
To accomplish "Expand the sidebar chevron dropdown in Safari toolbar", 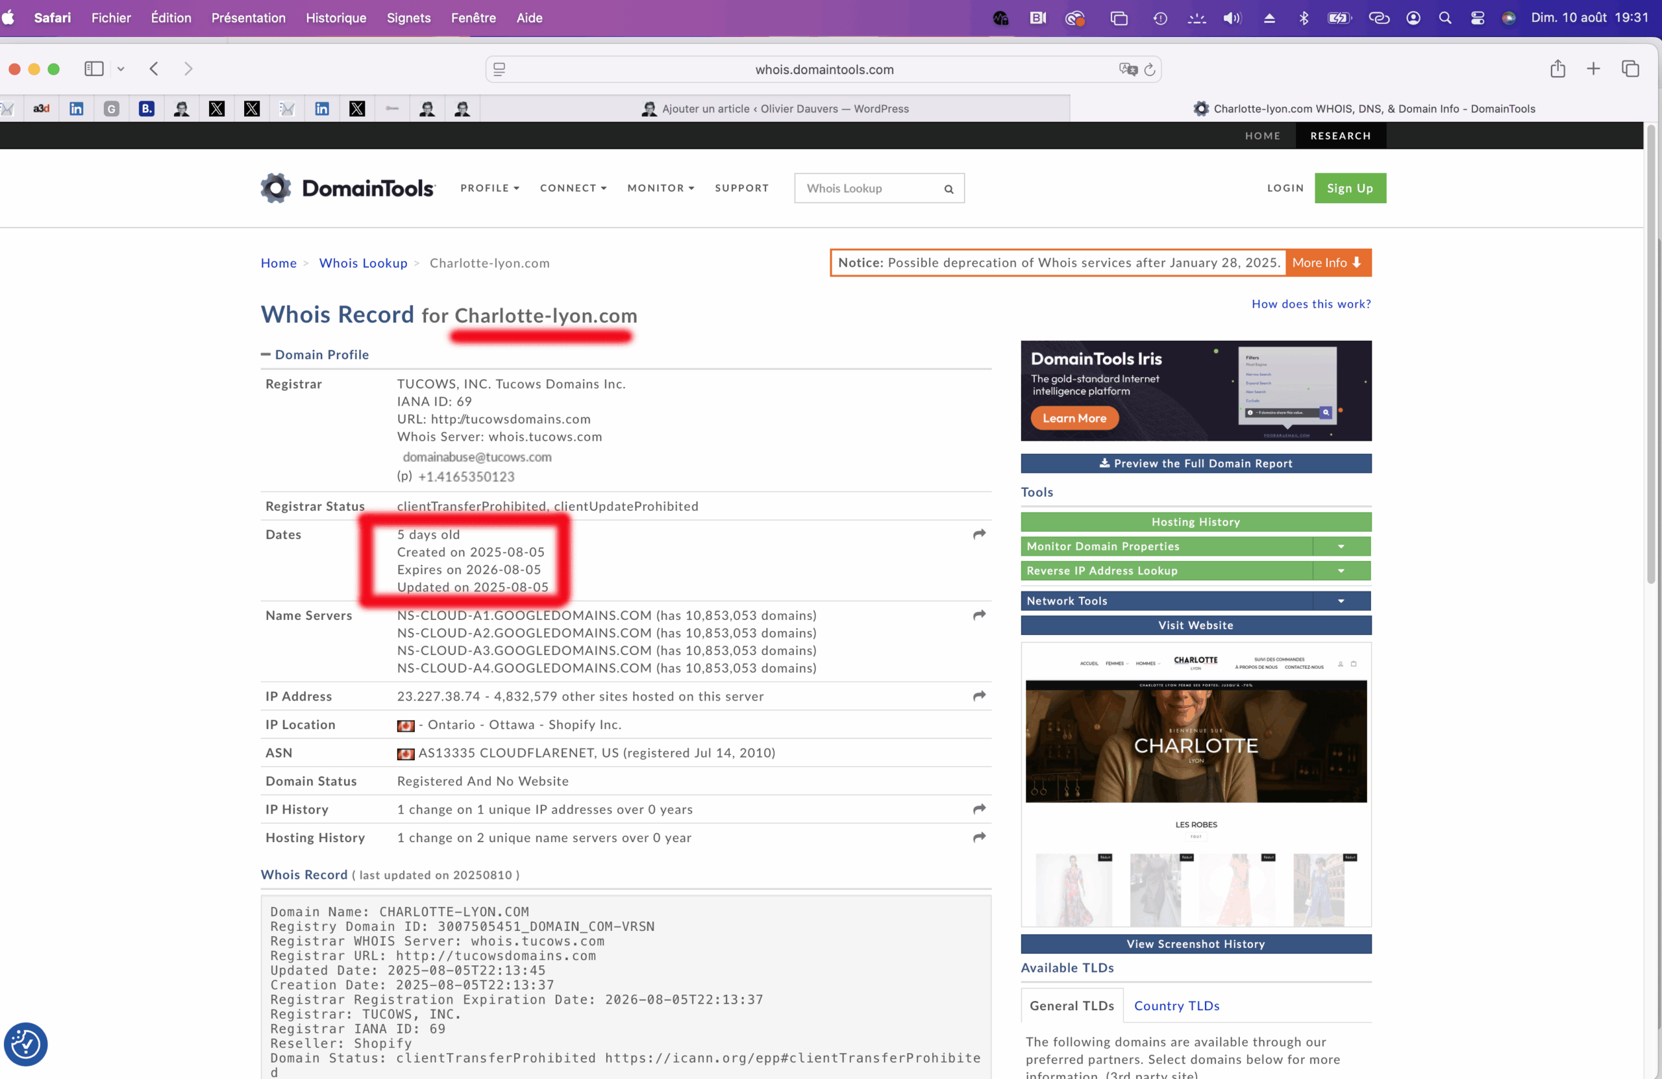I will (121, 68).
